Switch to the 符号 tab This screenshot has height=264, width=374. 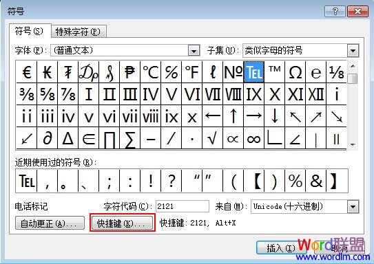pyautogui.click(x=30, y=31)
